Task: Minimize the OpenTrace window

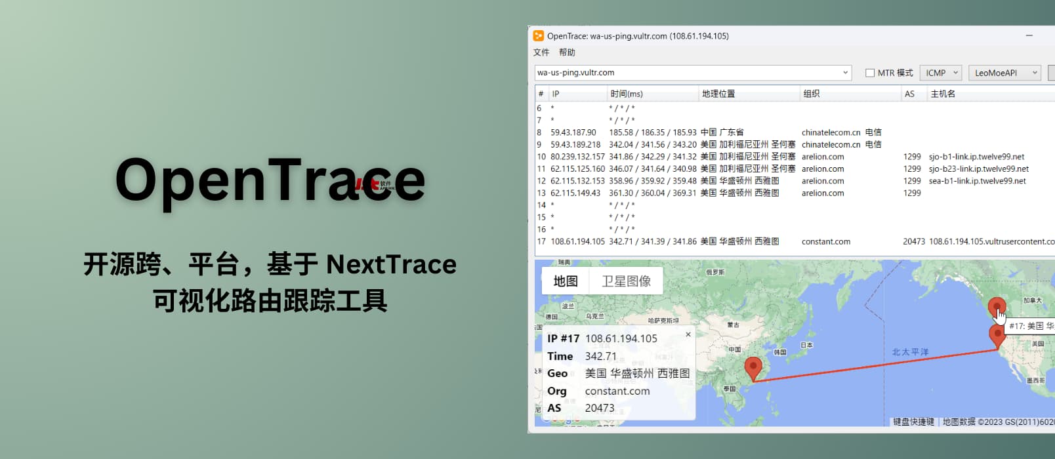Action: click(x=1029, y=36)
